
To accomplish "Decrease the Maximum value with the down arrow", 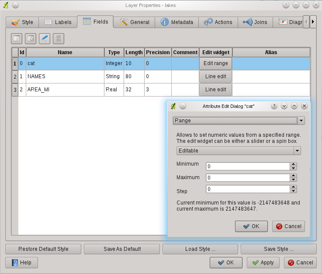I will click(294, 180).
